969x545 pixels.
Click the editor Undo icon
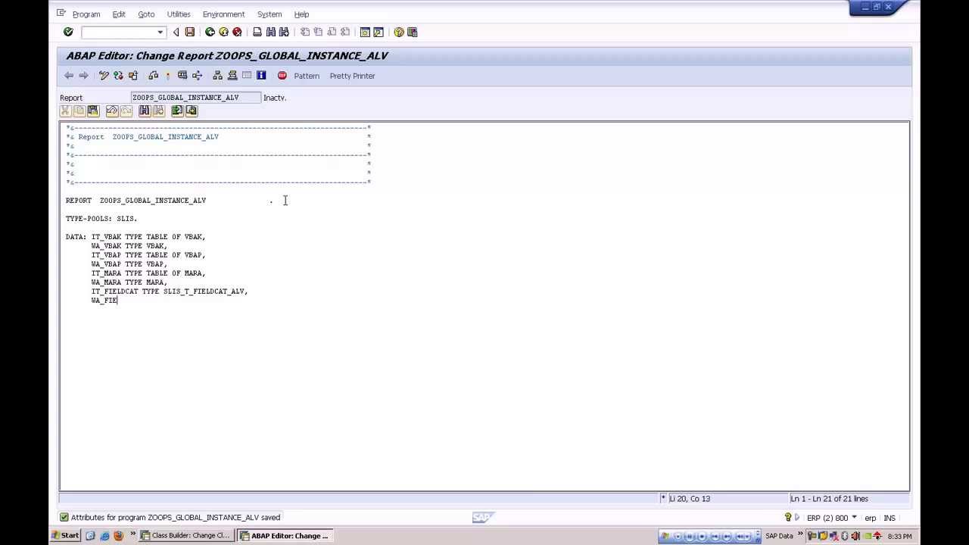[112, 111]
